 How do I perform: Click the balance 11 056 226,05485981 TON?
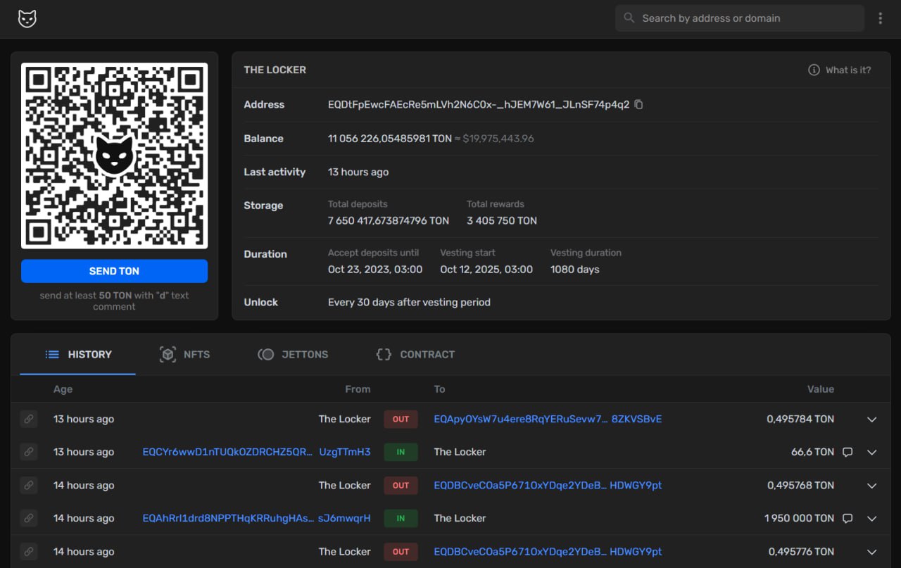point(390,139)
